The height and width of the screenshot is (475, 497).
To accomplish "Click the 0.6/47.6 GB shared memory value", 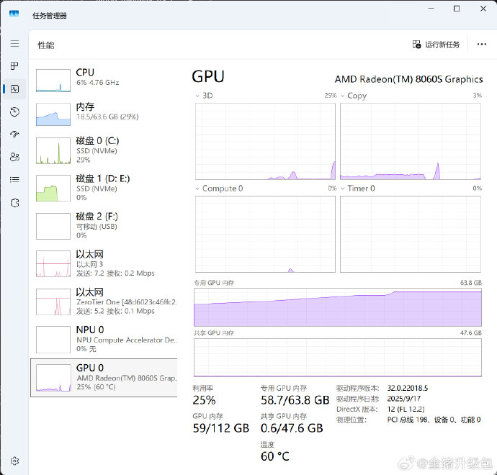I will point(292,428).
